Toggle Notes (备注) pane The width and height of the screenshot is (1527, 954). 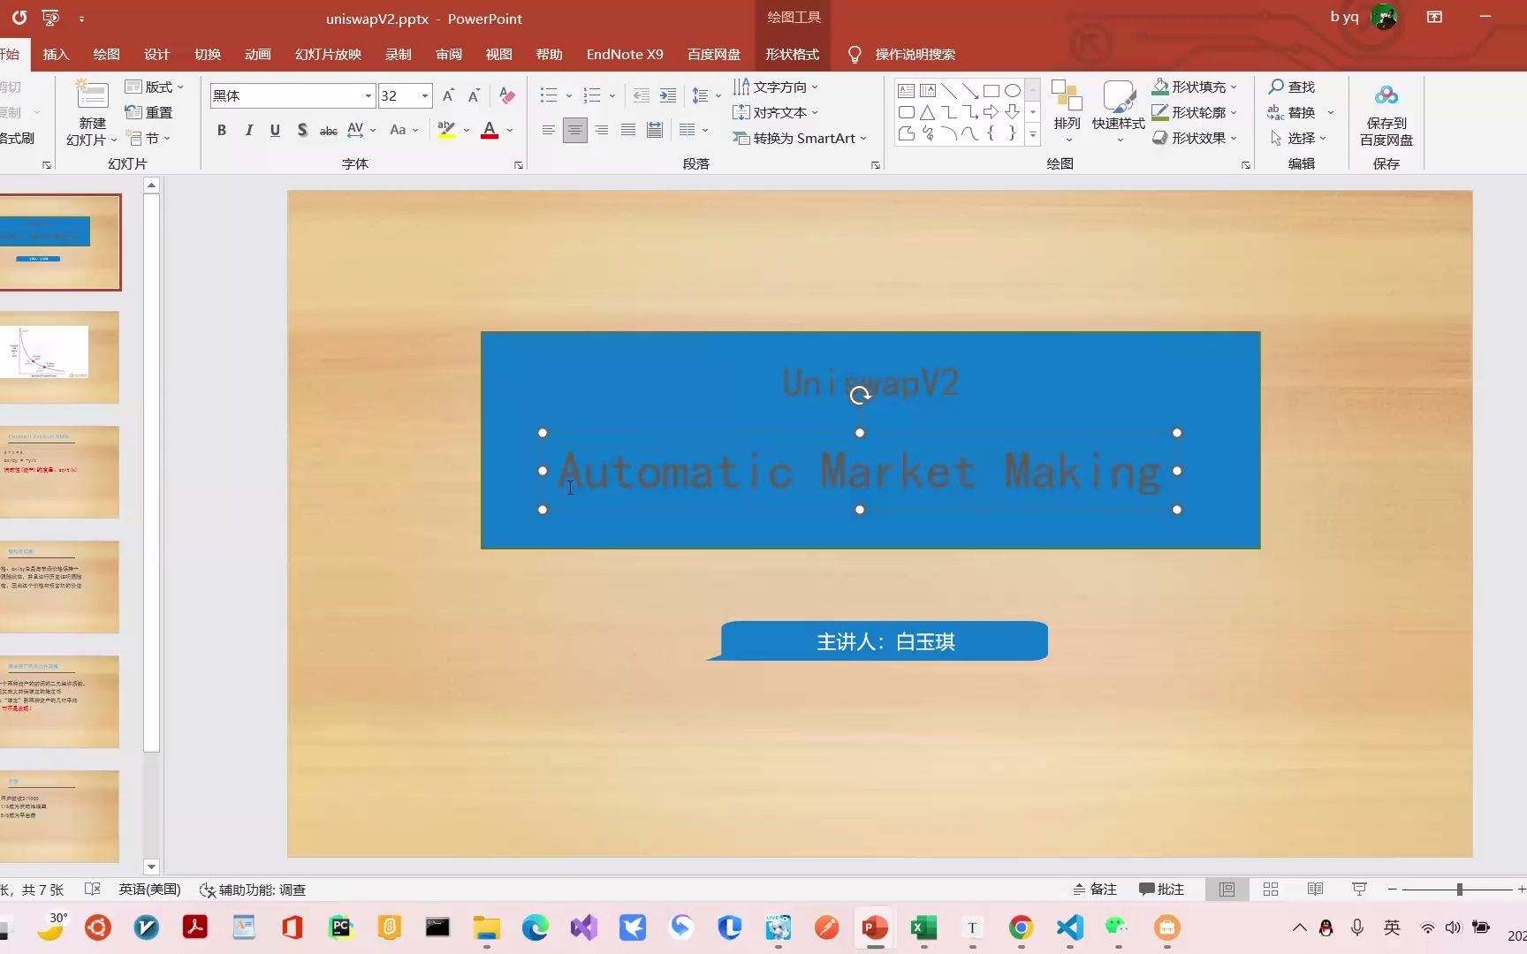1095,890
